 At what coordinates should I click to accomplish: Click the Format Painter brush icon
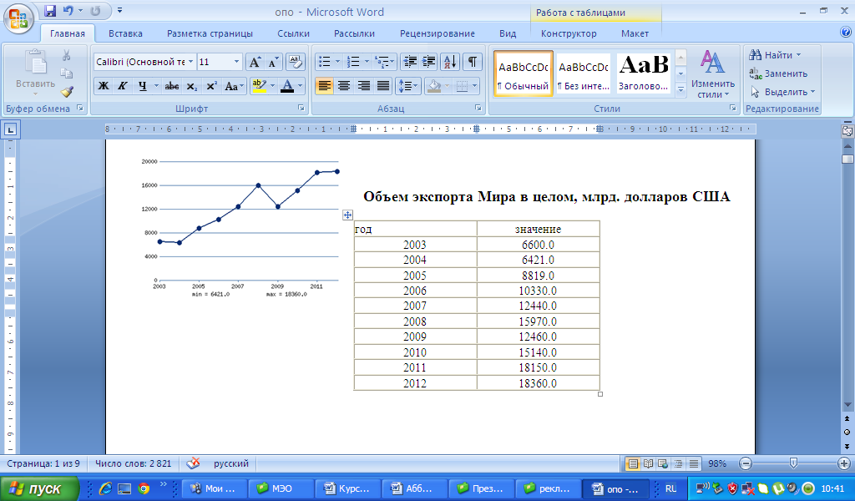pyautogui.click(x=67, y=92)
